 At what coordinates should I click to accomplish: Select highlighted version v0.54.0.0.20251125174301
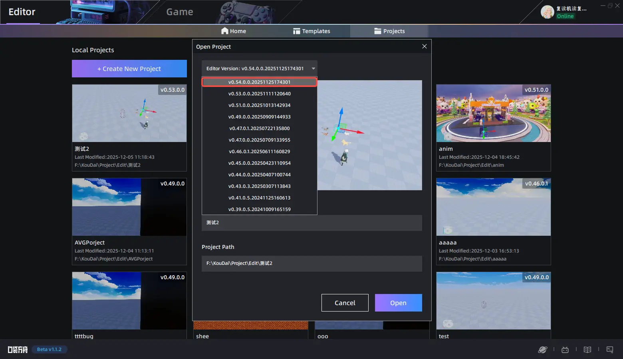click(260, 82)
